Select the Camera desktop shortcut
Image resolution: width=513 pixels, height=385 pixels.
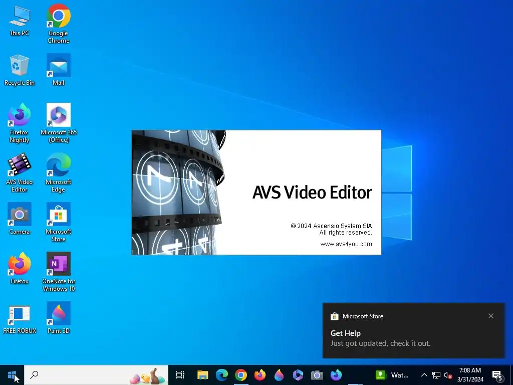coord(20,219)
